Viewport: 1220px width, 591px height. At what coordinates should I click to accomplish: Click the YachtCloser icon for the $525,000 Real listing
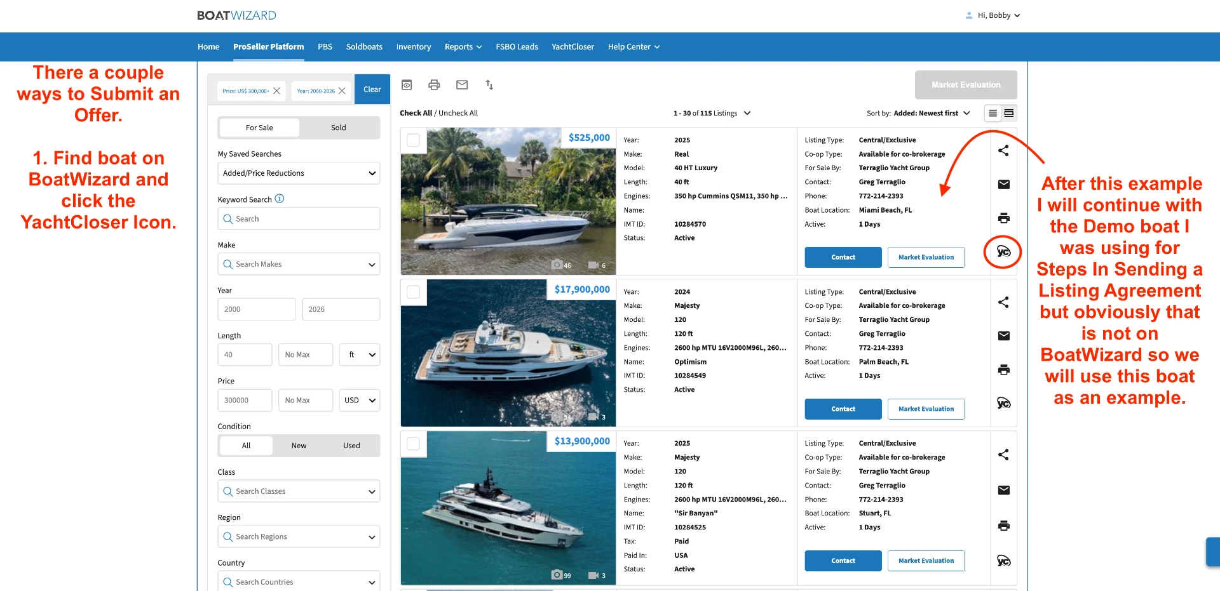1003,252
